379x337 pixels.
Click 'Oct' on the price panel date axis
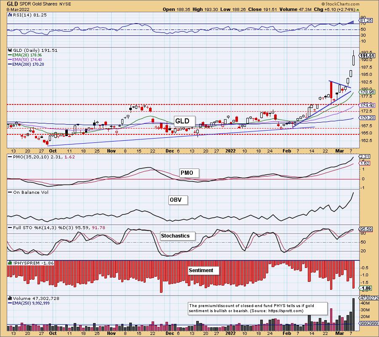tap(53, 151)
